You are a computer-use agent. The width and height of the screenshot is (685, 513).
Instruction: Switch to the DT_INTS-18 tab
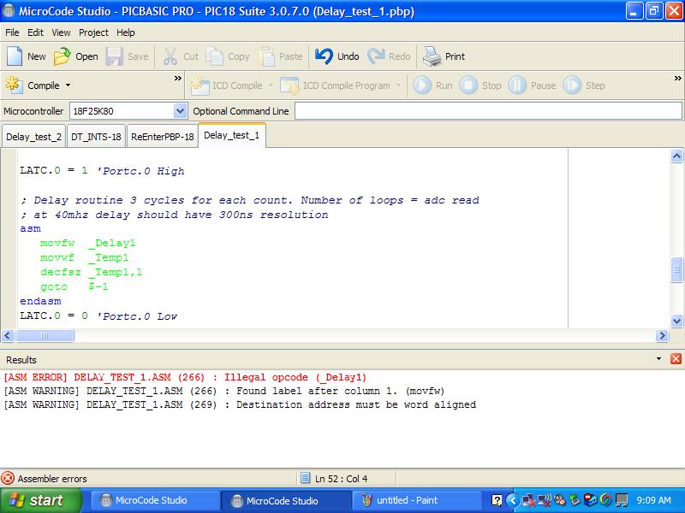96,137
